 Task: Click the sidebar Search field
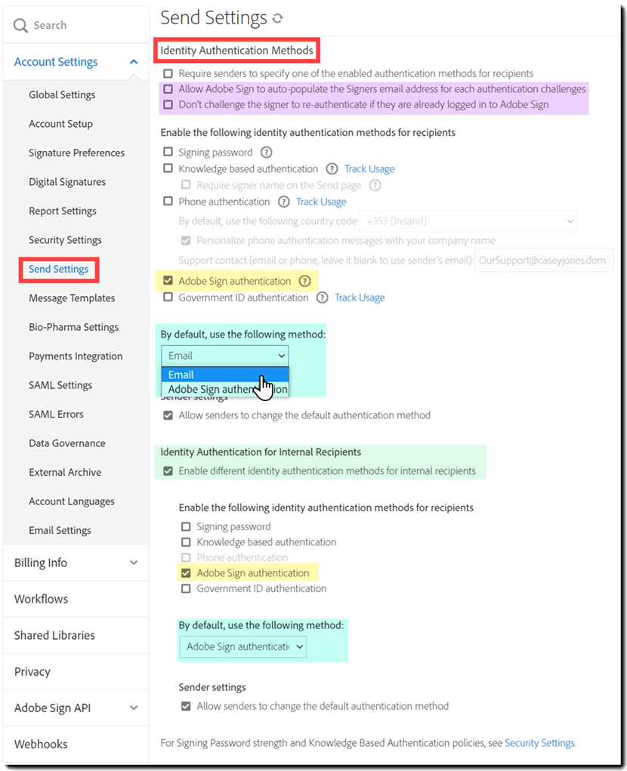(x=76, y=25)
